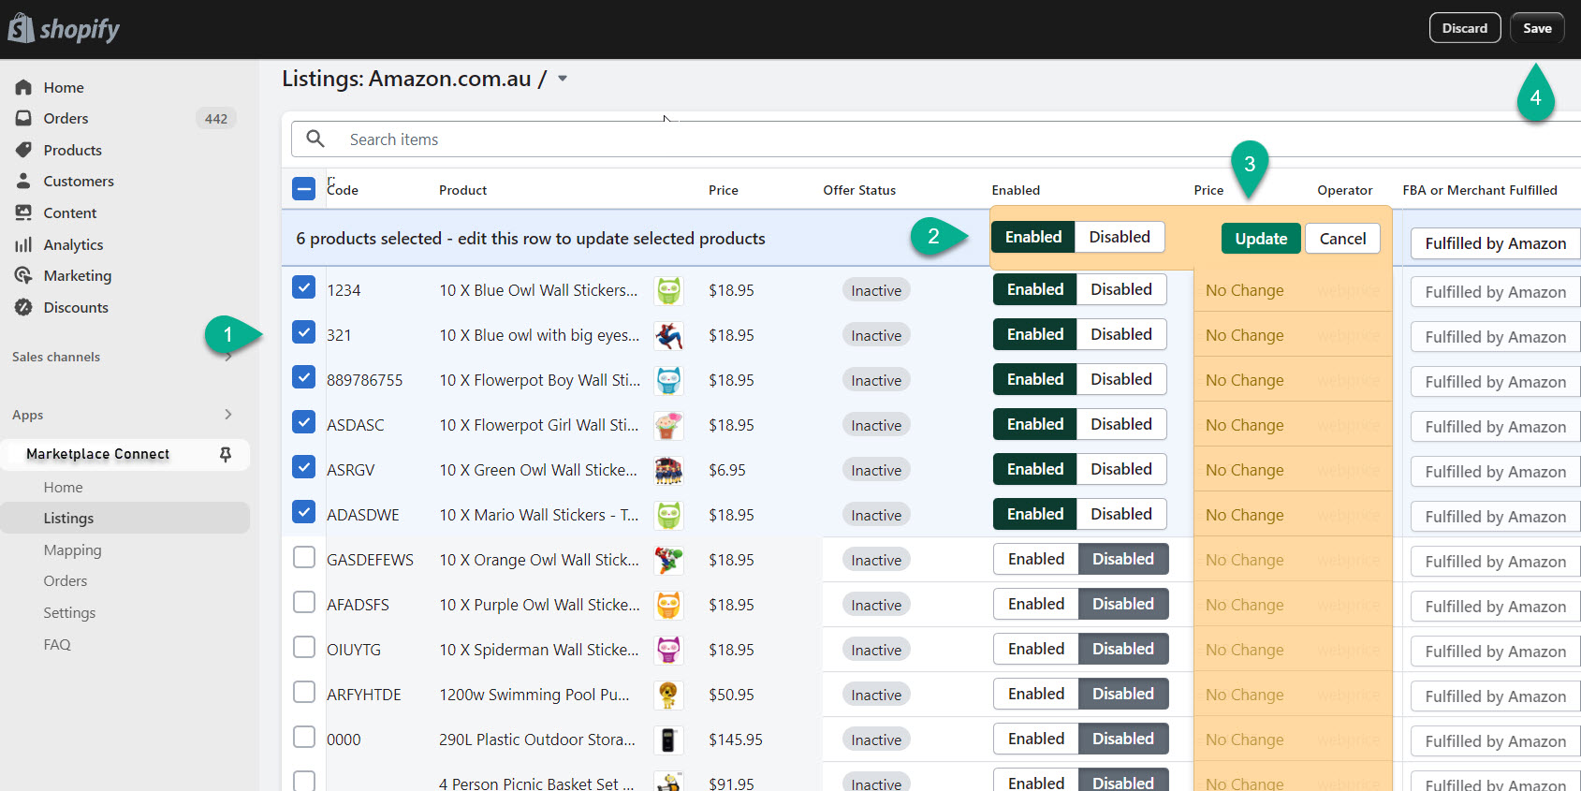Open thumbnail for 10 X Blue Owl Wall Stickers
The image size is (1581, 791).
(668, 290)
